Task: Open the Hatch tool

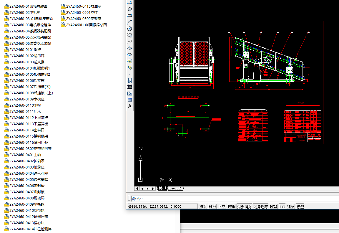Action: [130, 80]
